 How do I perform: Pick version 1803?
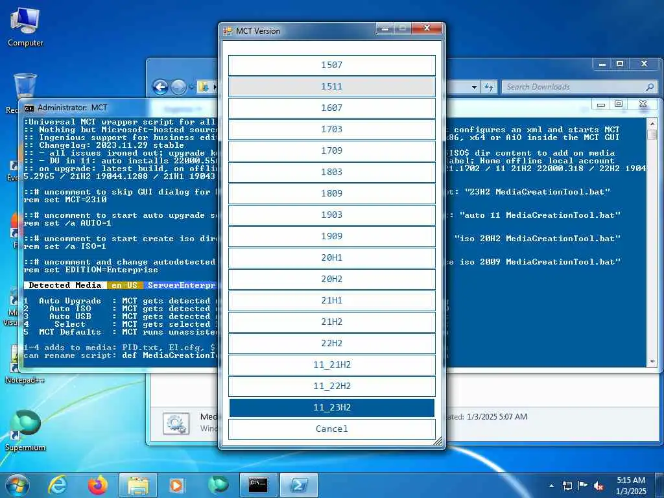(x=331, y=172)
